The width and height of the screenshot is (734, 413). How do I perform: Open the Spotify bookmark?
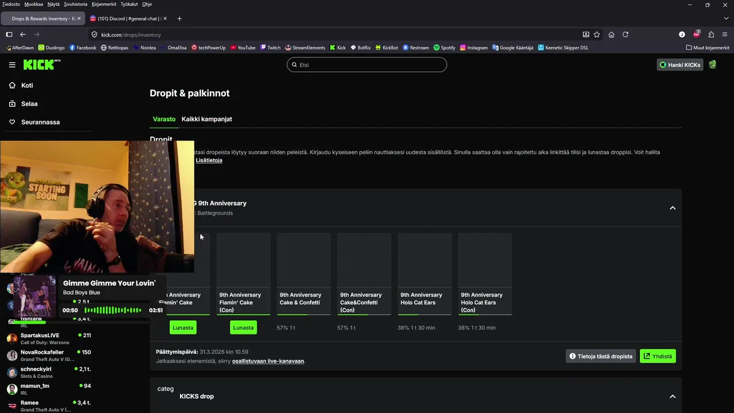pyautogui.click(x=444, y=48)
